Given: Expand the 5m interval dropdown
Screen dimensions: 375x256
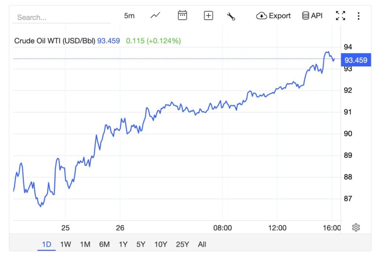Looking at the screenshot, I should pyautogui.click(x=129, y=16).
